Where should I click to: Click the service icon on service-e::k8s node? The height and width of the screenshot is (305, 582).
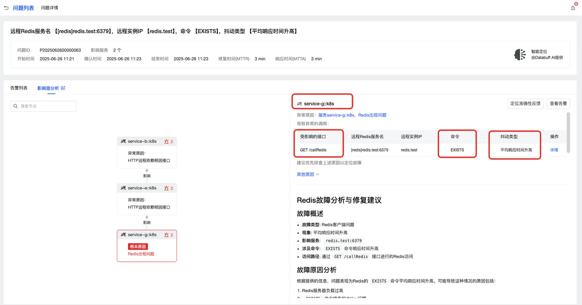(123, 188)
